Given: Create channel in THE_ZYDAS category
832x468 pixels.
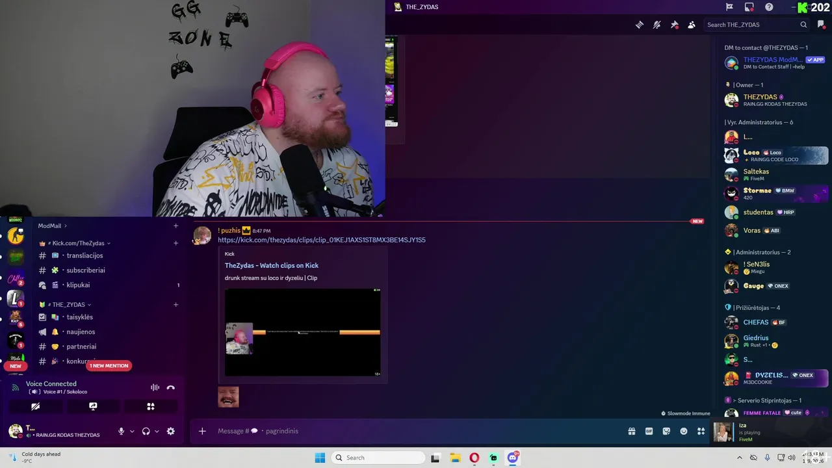Looking at the screenshot, I should tap(175, 305).
